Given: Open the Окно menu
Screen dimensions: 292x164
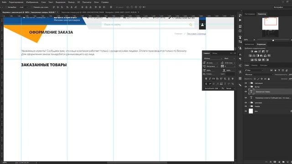Looking at the screenshot, I should (96, 2).
